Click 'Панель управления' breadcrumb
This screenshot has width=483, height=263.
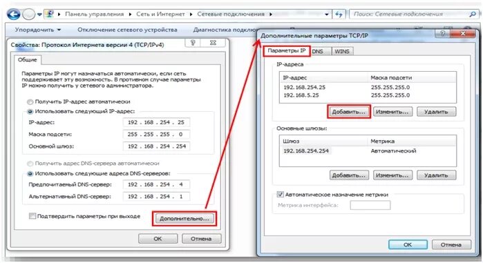(x=94, y=14)
